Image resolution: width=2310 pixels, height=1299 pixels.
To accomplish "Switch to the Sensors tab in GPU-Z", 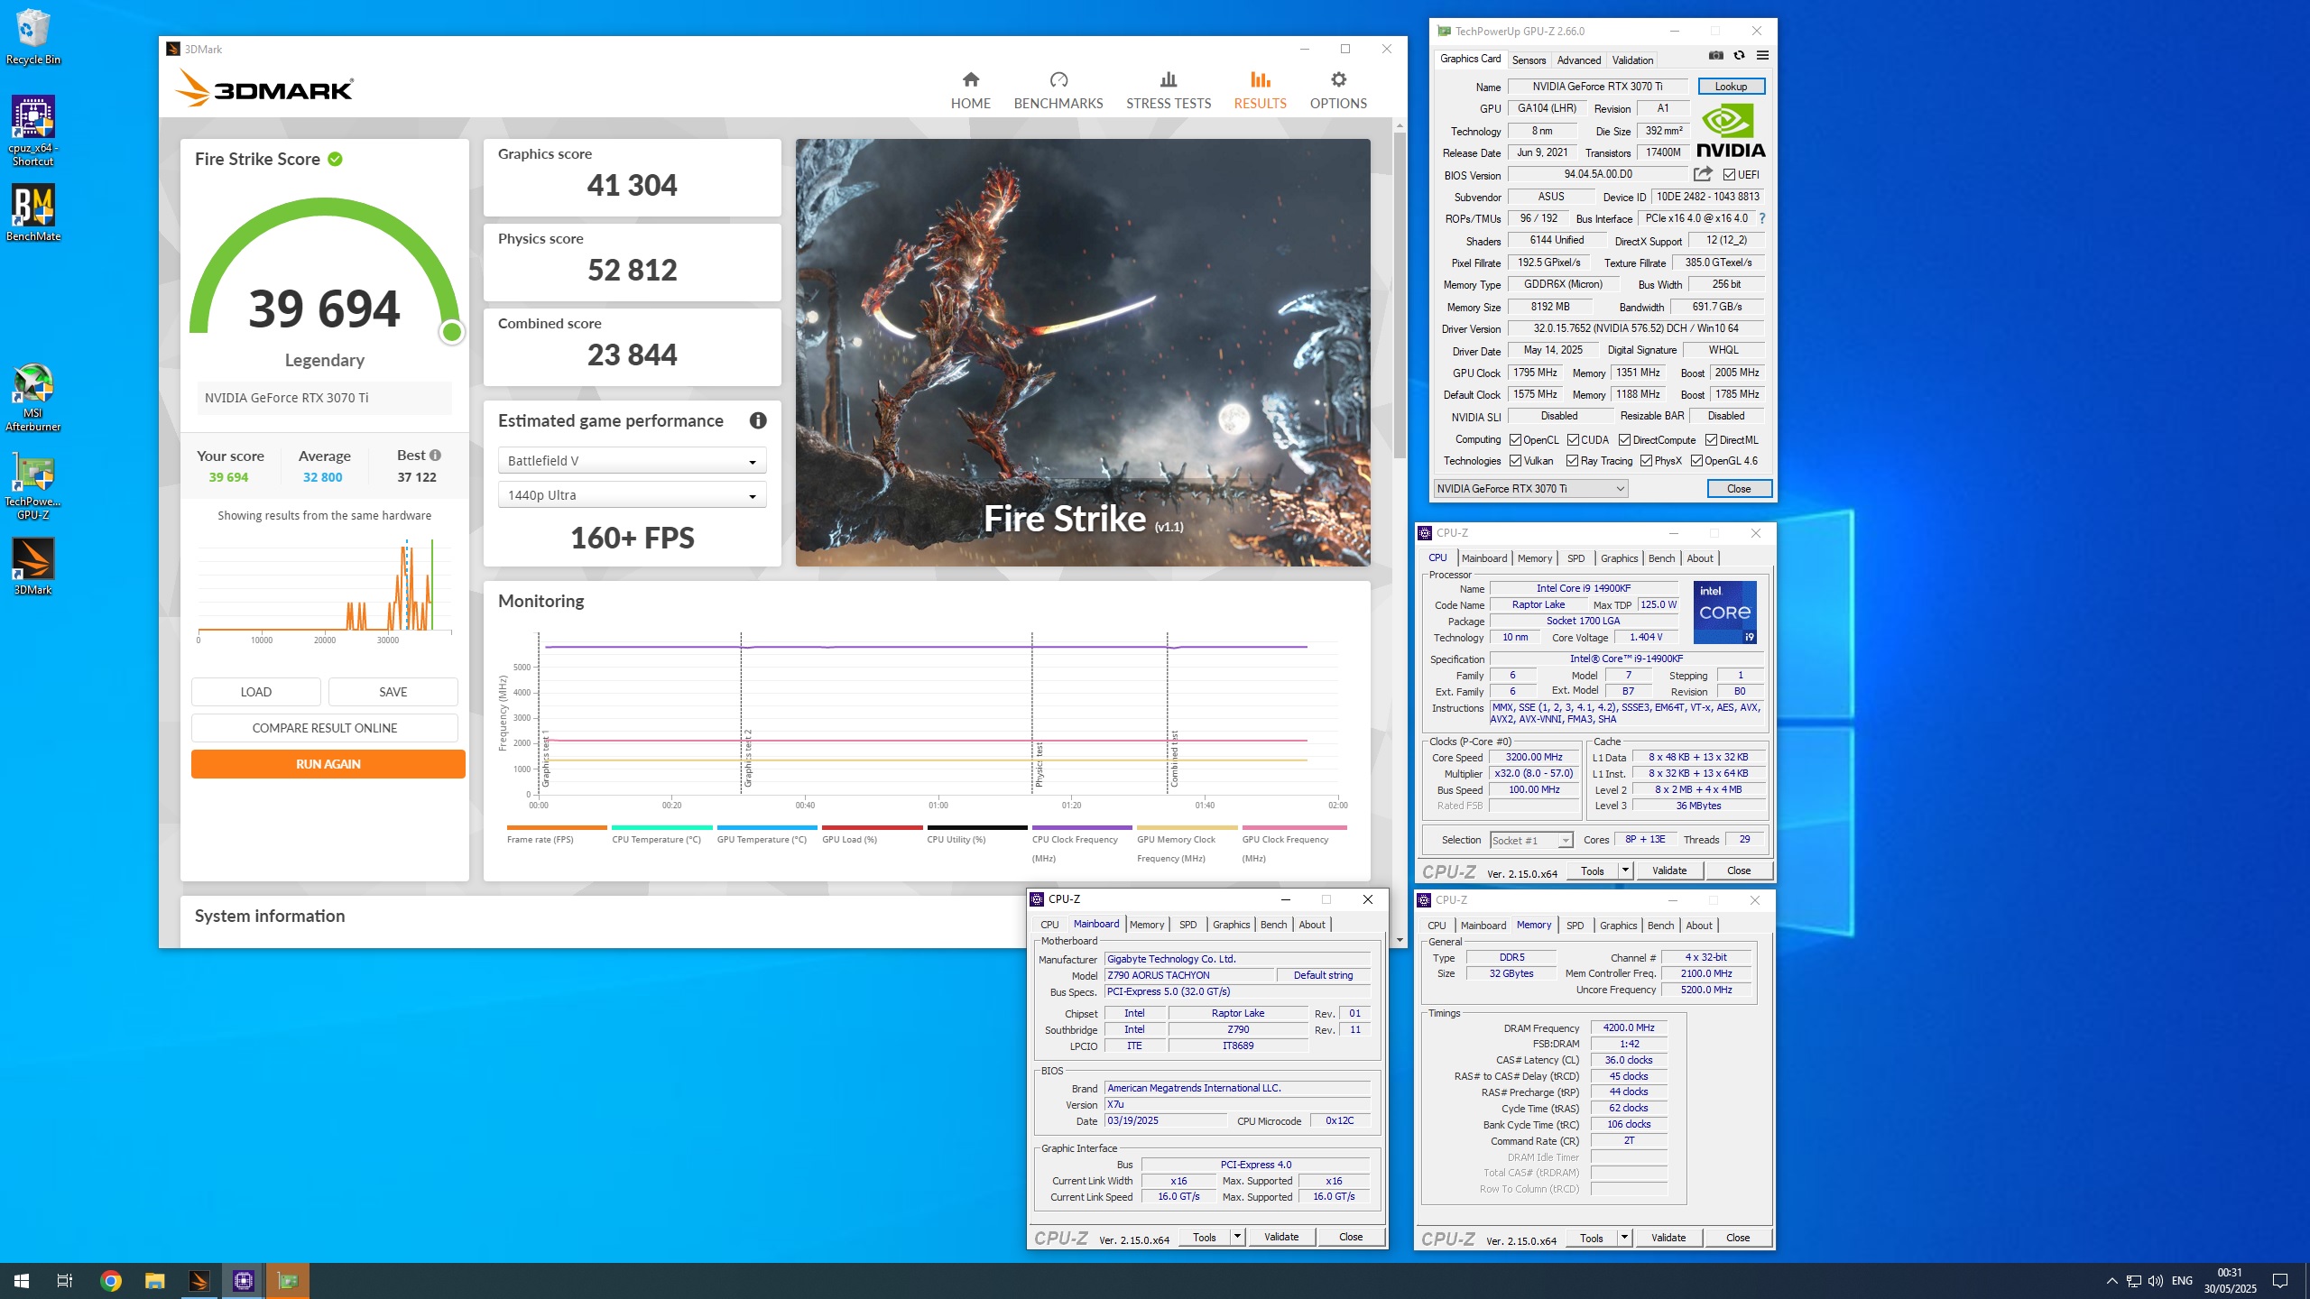I will [x=1529, y=60].
